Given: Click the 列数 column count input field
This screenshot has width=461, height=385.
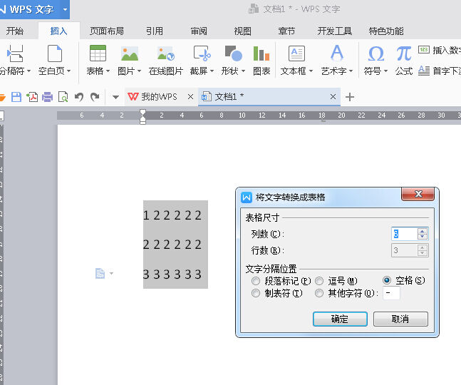Looking at the screenshot, I should point(403,234).
